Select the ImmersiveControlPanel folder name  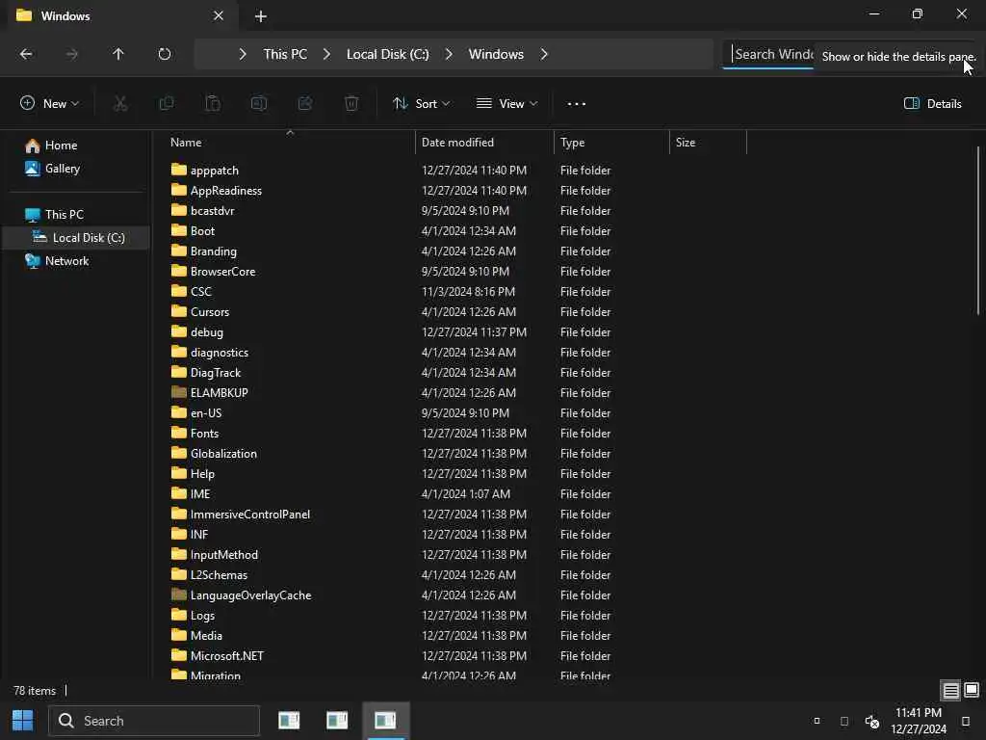point(250,515)
